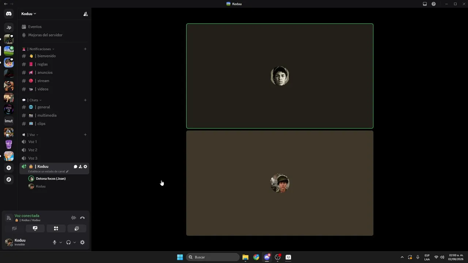
Task: Open user settings gear
Action: (82, 242)
